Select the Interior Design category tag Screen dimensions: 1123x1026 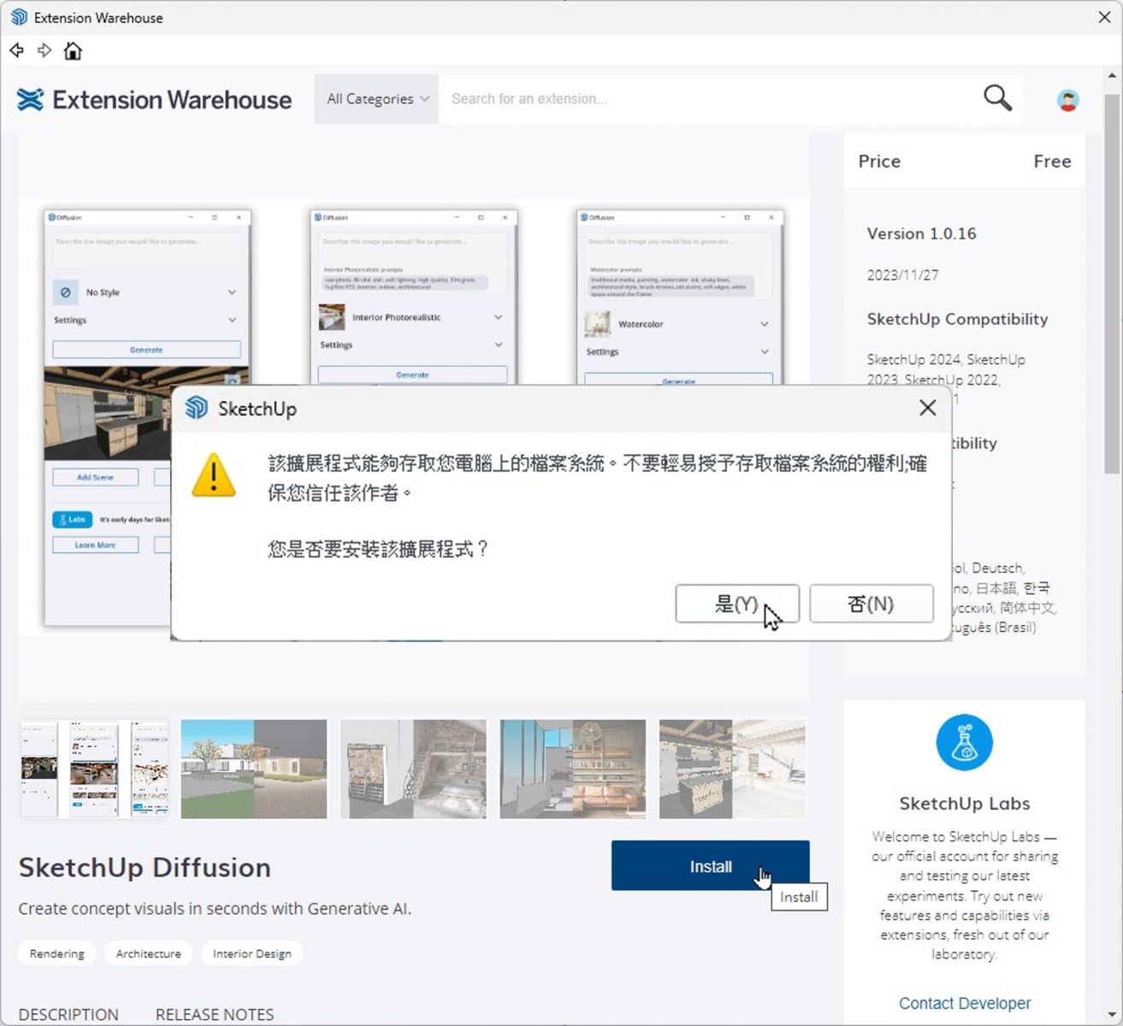click(252, 952)
